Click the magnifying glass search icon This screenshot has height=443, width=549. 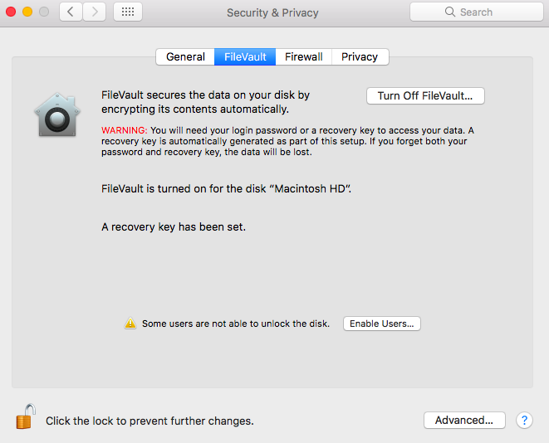pos(450,12)
